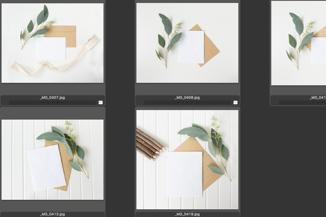Select the partially visible thumbnail right of _MG_0408.jpg

pyautogui.click(x=299, y=43)
